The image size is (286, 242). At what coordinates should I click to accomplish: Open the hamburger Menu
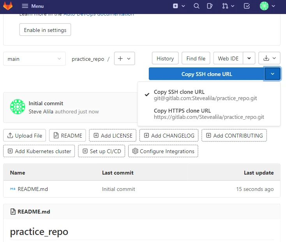[33, 6]
